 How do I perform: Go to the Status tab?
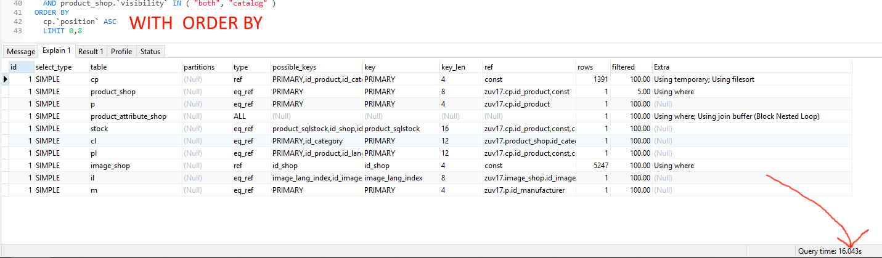[x=150, y=52]
